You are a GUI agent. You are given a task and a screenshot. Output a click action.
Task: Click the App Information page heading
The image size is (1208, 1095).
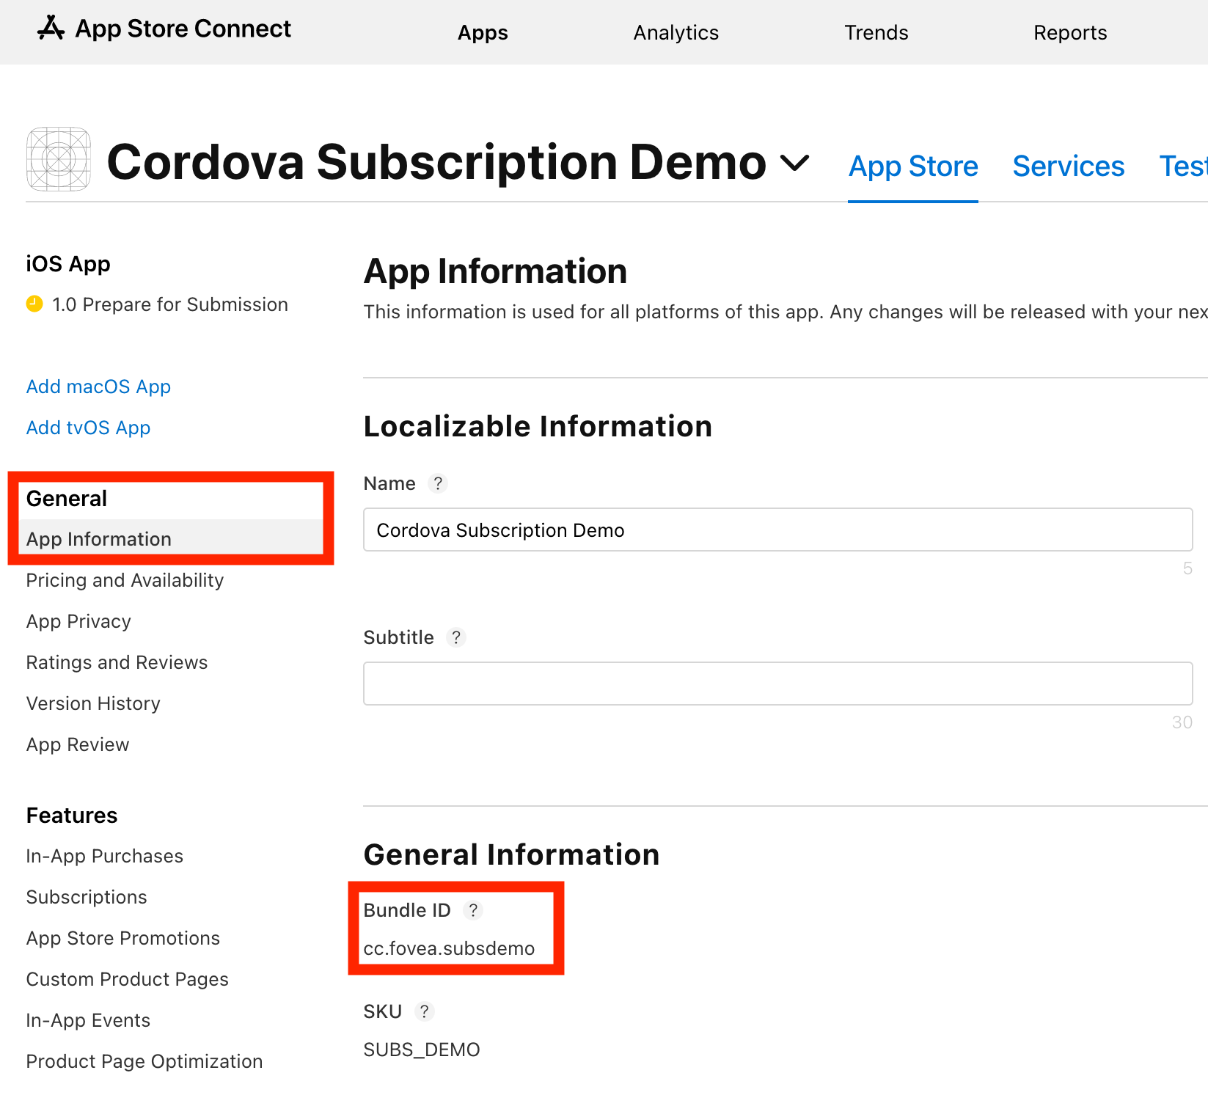[495, 271]
